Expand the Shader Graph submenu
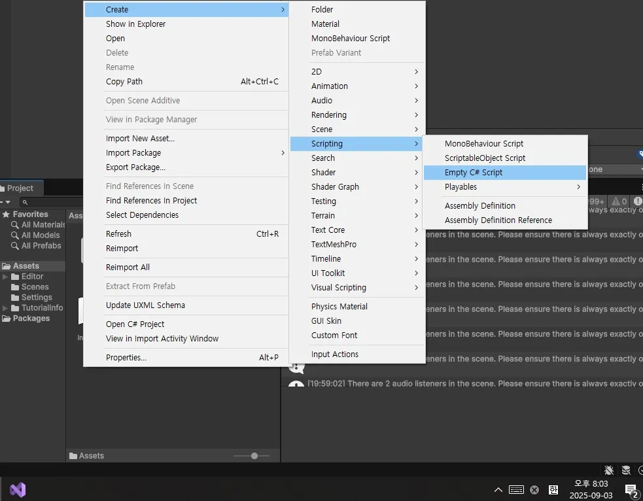Image resolution: width=643 pixels, height=501 pixels. coord(357,186)
